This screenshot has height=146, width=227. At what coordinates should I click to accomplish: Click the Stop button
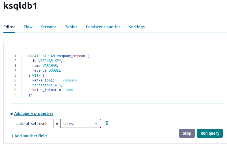[187, 133]
